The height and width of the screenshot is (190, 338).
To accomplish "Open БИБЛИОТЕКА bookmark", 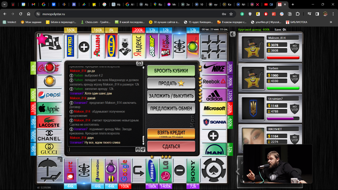I will (x=296, y=22).
